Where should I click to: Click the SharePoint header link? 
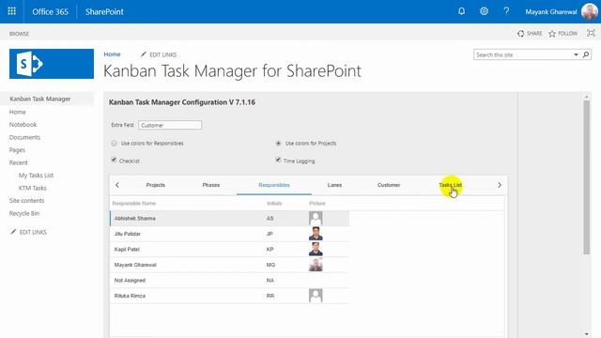click(x=104, y=11)
